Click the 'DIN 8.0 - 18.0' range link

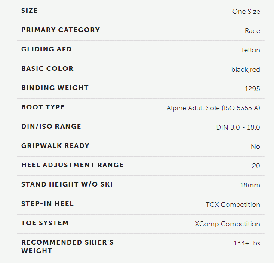tap(238, 127)
